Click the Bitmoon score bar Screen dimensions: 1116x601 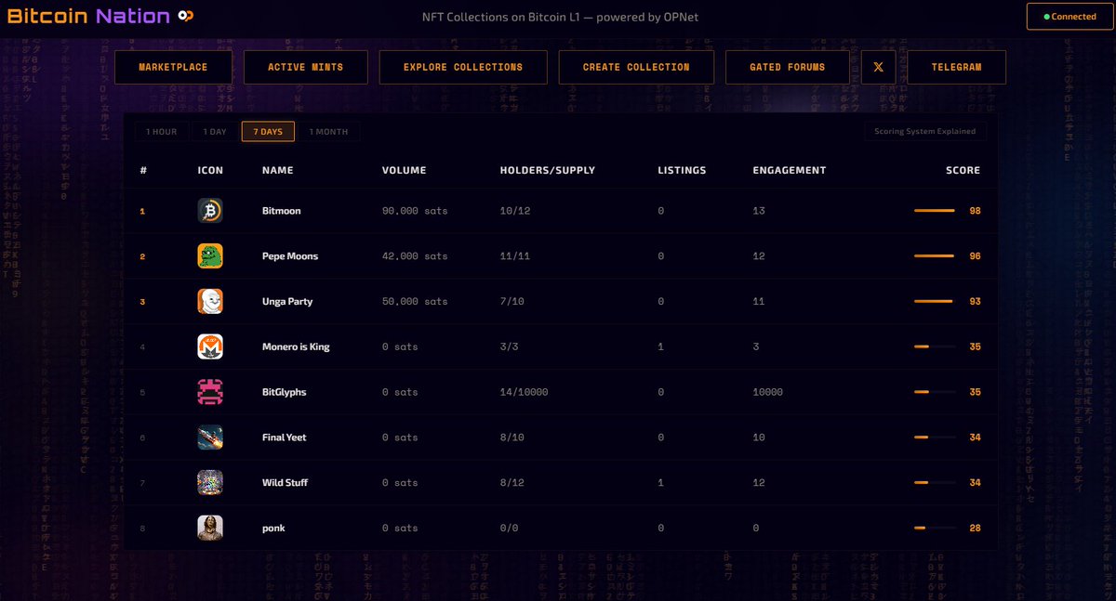tap(935, 211)
